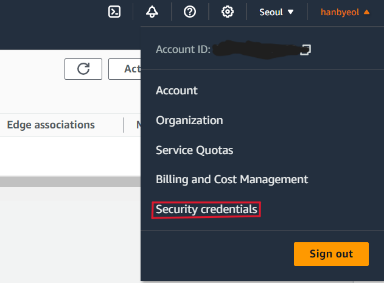This screenshot has height=283, width=384.
Task: Click the orange caret next to hanbyeol
Action: (x=366, y=12)
